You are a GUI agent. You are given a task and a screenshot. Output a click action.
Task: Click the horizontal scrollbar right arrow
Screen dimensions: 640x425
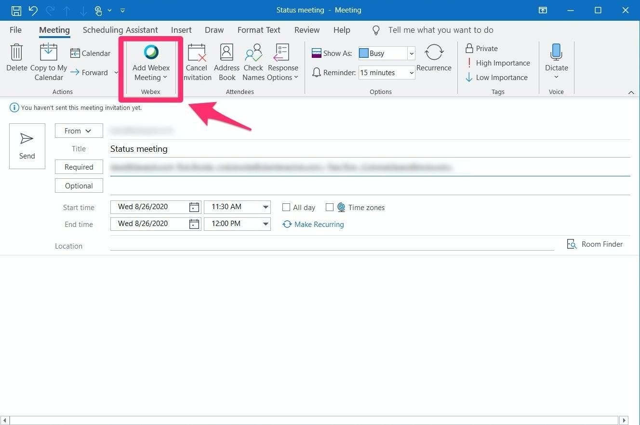[x=624, y=420]
